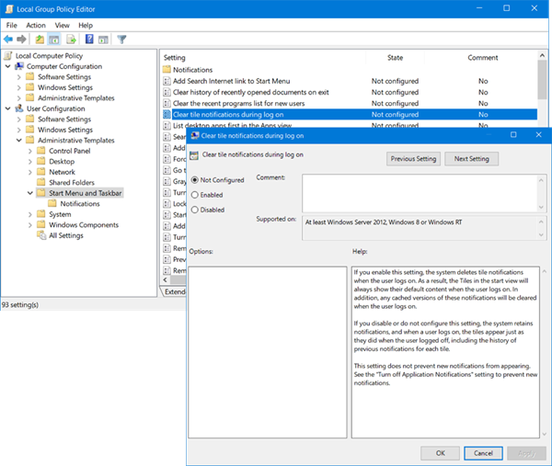
Task: Select the Notifications subfolder in tree
Action: [80, 204]
